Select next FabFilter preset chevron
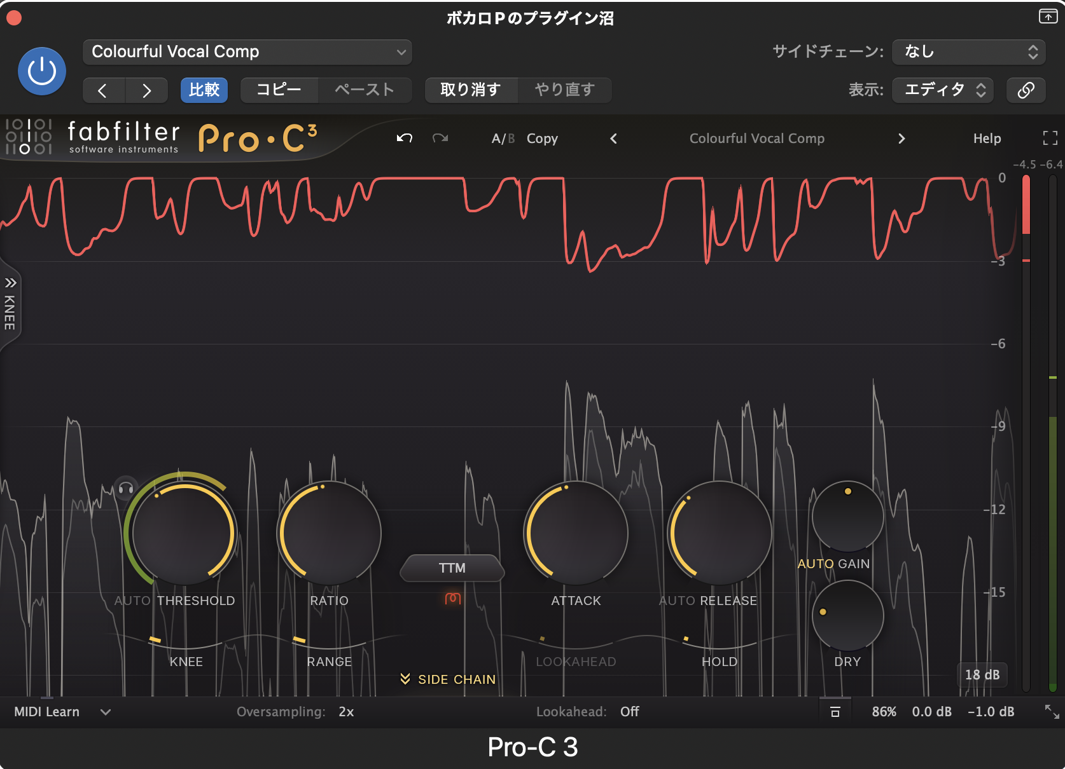The width and height of the screenshot is (1065, 769). point(901,139)
